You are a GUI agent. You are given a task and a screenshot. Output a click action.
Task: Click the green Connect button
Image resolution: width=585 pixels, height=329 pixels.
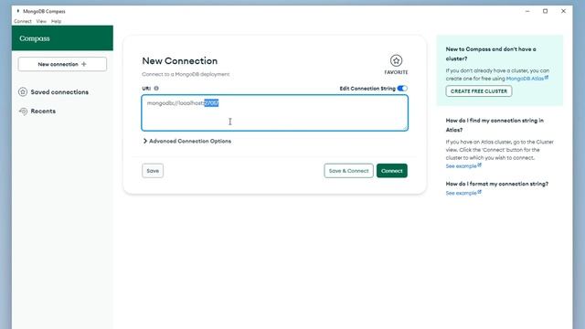[x=392, y=171]
